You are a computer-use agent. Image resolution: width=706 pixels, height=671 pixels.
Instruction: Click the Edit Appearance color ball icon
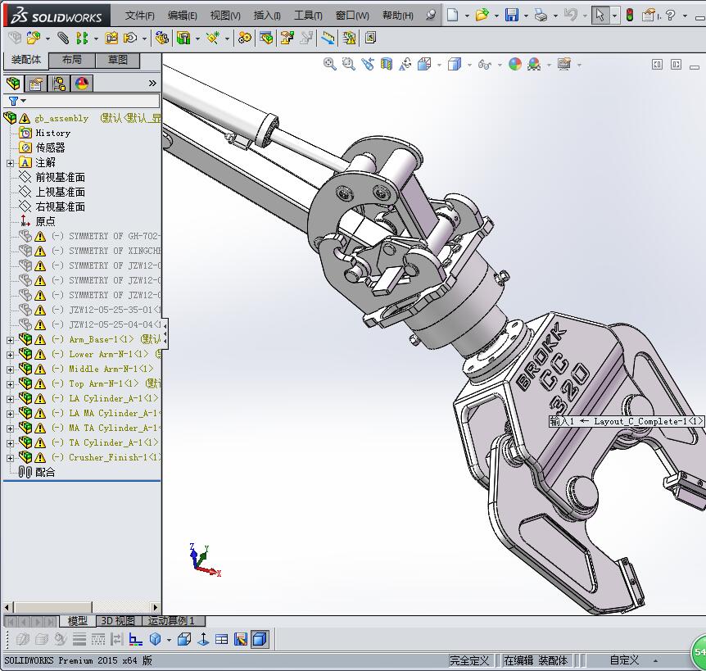(x=514, y=64)
